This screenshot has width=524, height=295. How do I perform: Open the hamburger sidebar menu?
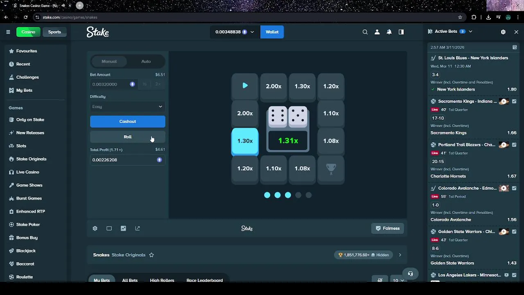pyautogui.click(x=8, y=32)
